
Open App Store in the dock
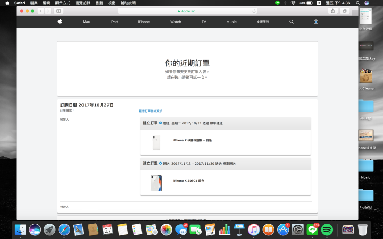coord(283,229)
